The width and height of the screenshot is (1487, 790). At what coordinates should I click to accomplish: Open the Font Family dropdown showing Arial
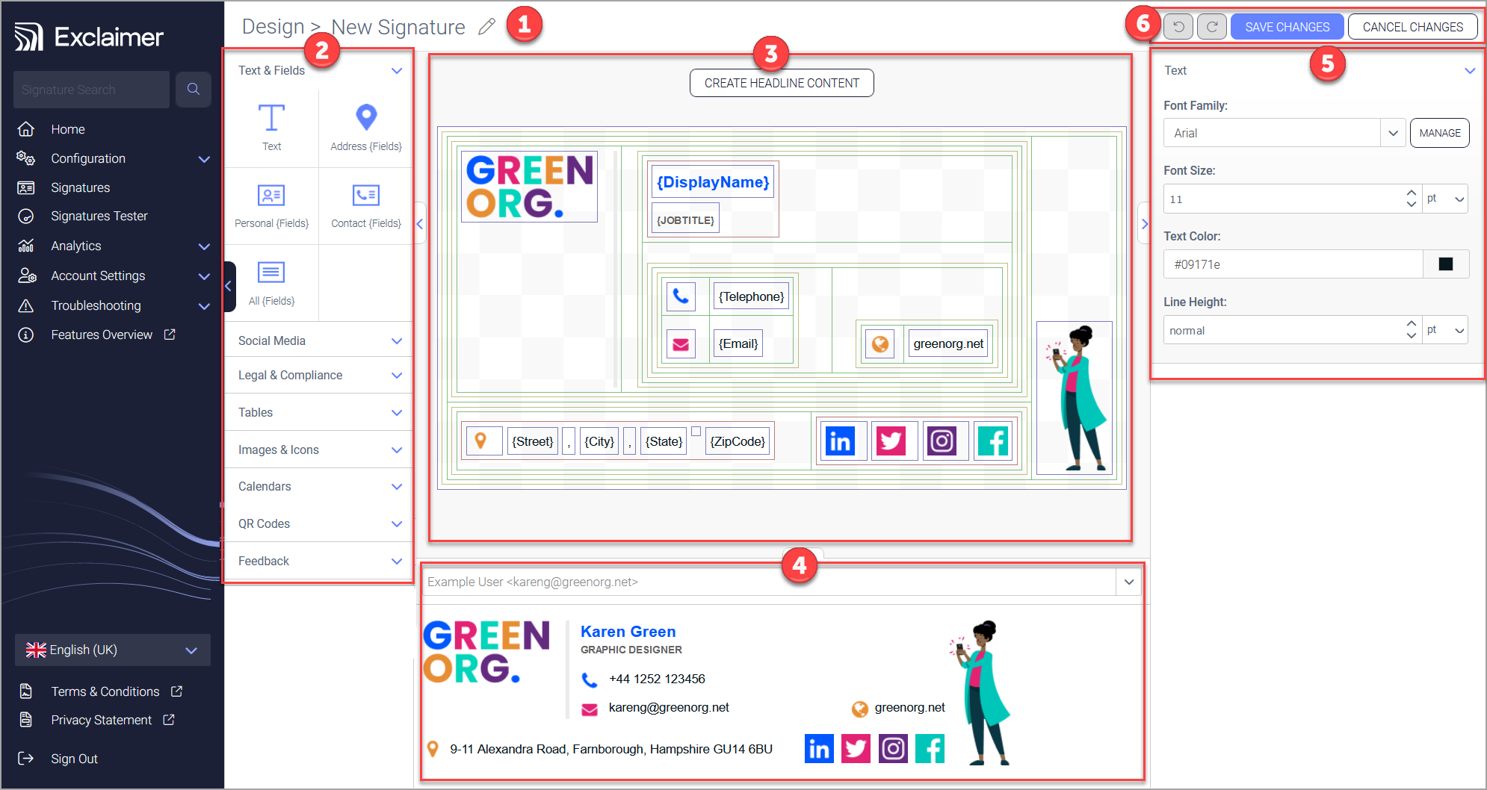(x=1284, y=133)
